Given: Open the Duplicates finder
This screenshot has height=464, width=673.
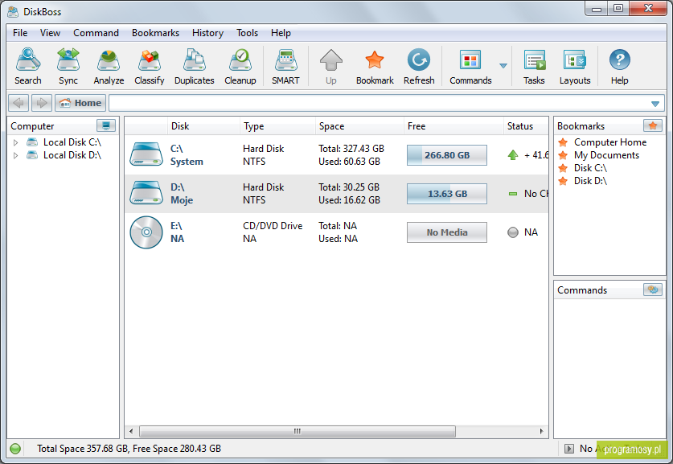Looking at the screenshot, I should click(x=194, y=66).
